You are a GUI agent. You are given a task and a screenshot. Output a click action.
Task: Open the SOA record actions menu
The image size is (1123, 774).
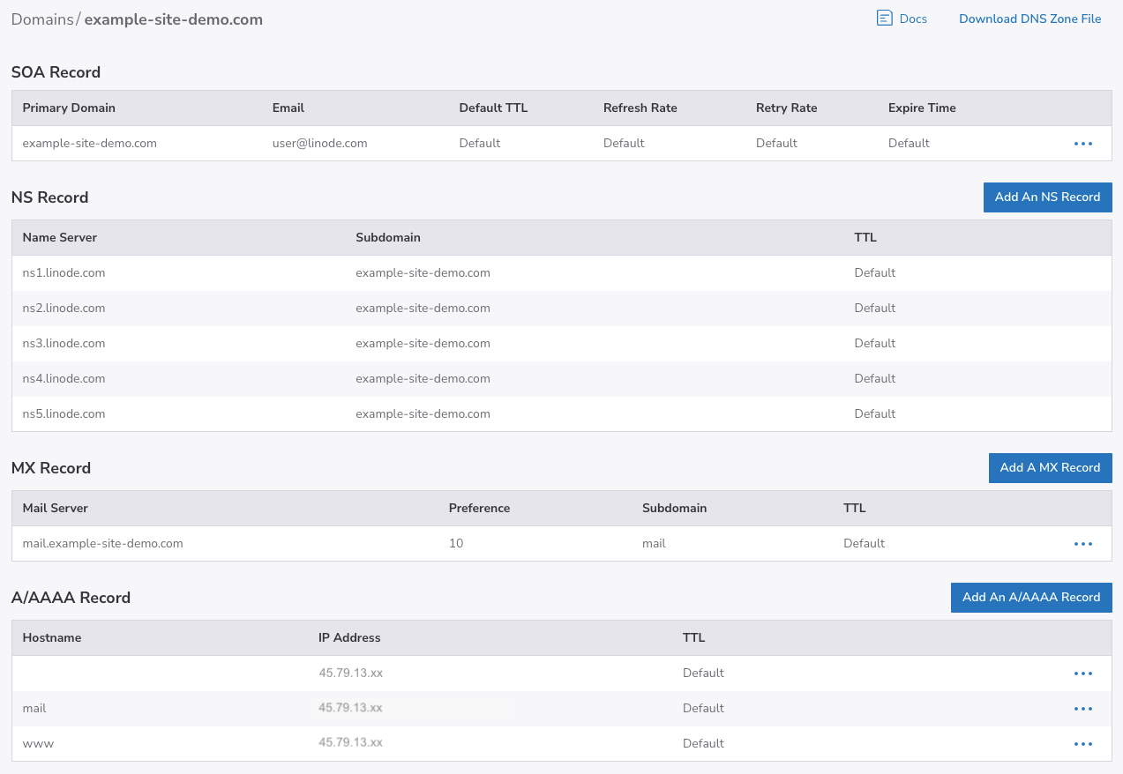1083,144
